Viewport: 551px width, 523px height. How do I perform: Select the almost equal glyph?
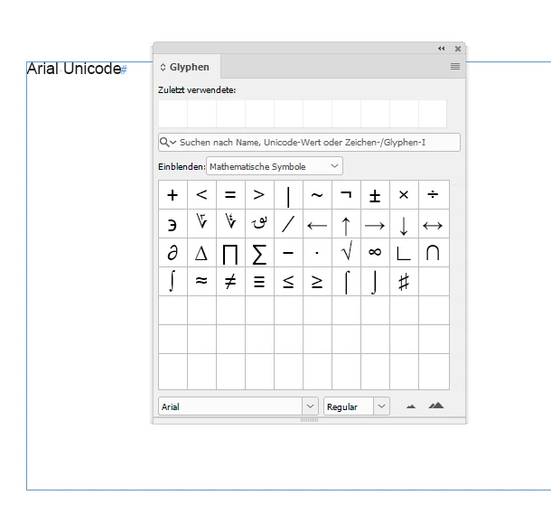tap(201, 282)
